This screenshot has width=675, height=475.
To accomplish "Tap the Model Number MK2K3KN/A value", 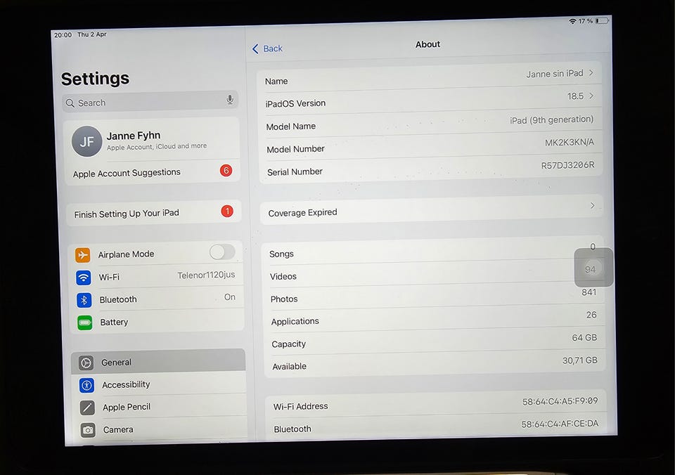I will pos(569,143).
